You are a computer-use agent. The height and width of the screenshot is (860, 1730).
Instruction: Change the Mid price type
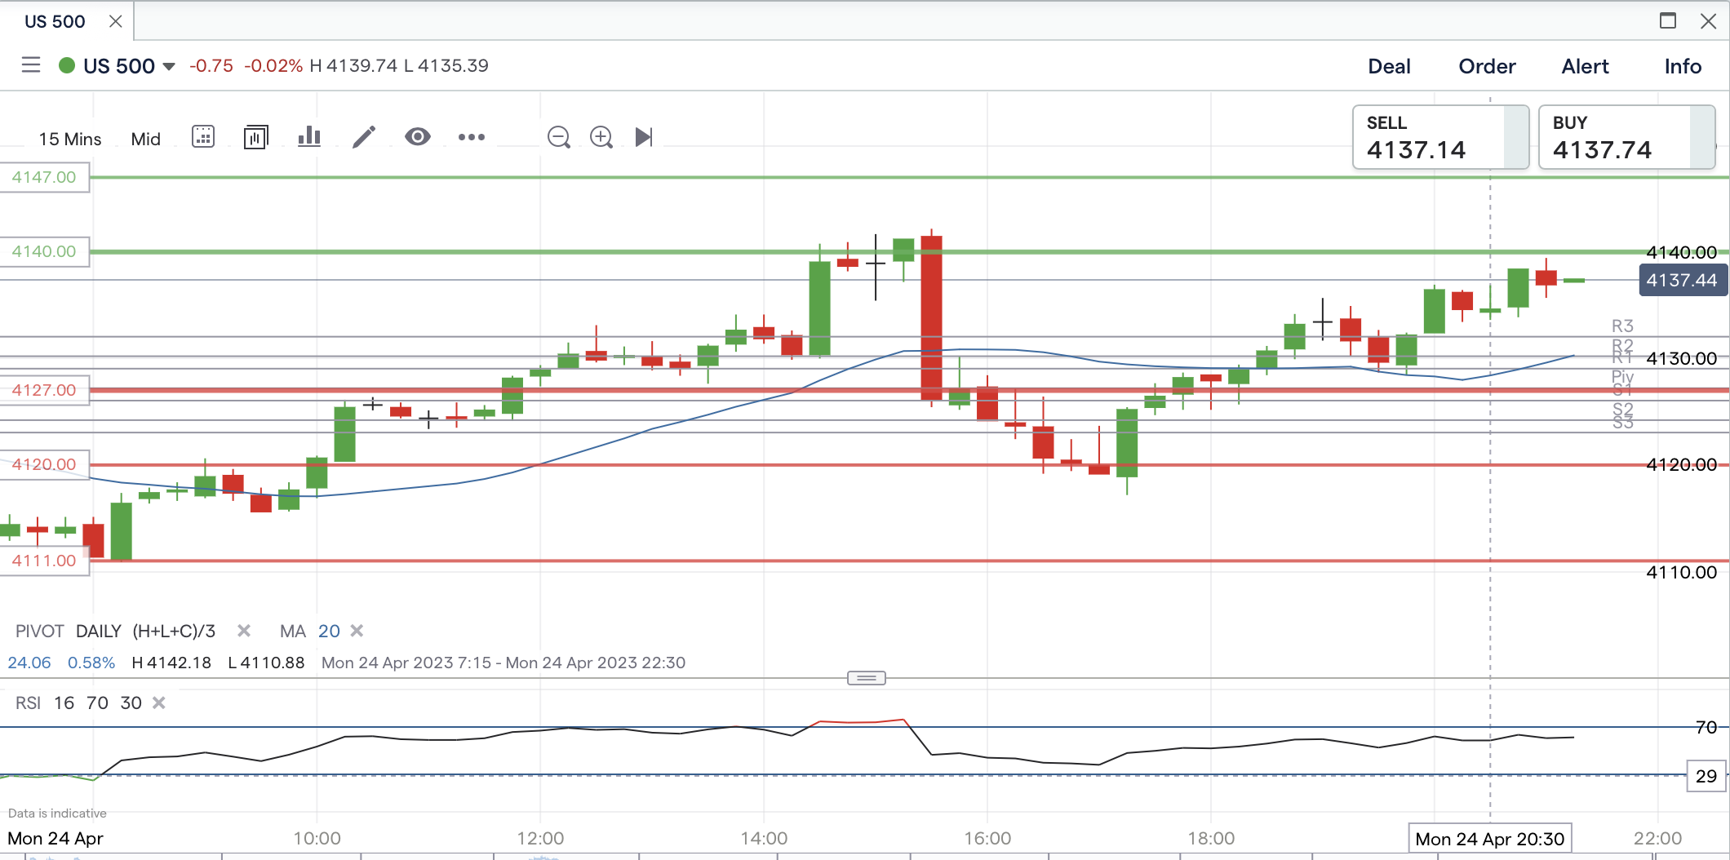pos(146,139)
